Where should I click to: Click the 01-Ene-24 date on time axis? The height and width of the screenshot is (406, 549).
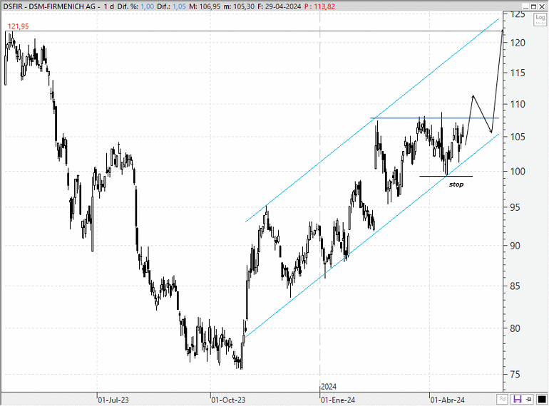(x=338, y=400)
